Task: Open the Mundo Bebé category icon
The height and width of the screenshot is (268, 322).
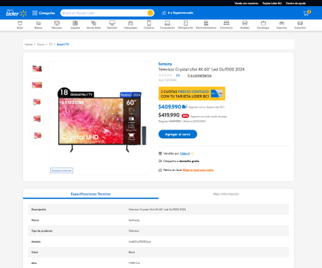Action: pyautogui.click(x=94, y=25)
